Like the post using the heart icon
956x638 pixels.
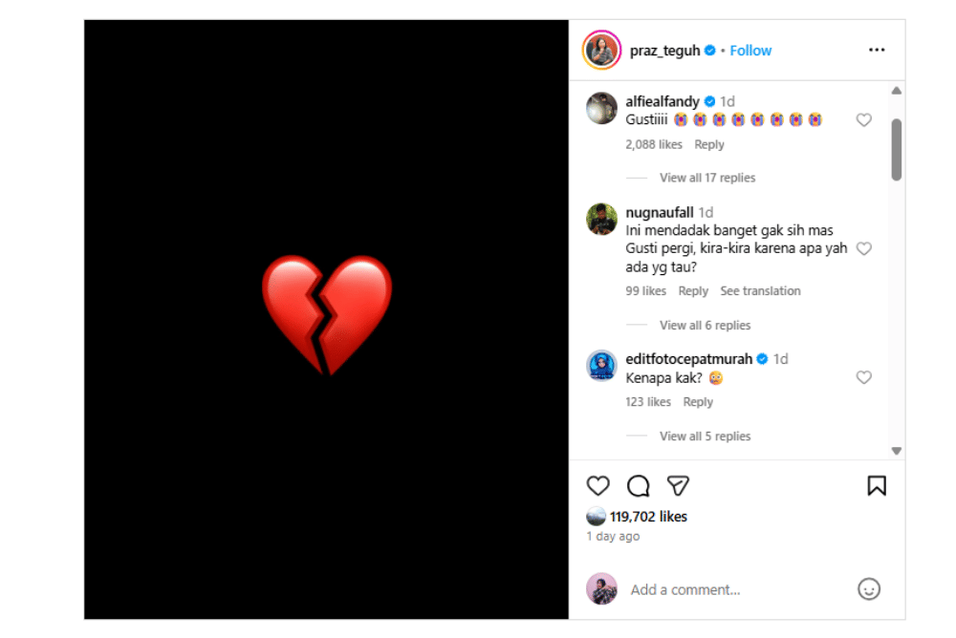597,486
